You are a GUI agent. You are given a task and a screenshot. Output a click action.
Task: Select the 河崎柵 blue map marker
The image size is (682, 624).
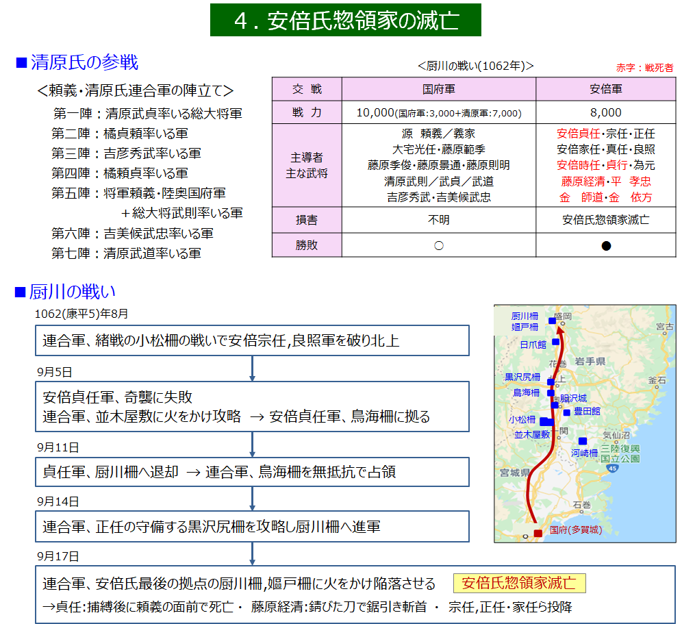582,440
